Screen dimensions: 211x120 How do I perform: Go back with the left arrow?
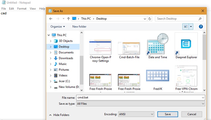click(51, 19)
